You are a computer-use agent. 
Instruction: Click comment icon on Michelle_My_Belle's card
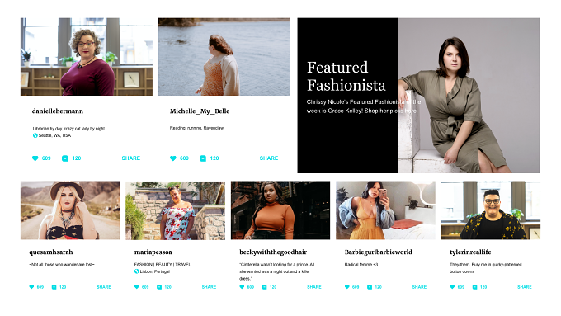coord(203,158)
